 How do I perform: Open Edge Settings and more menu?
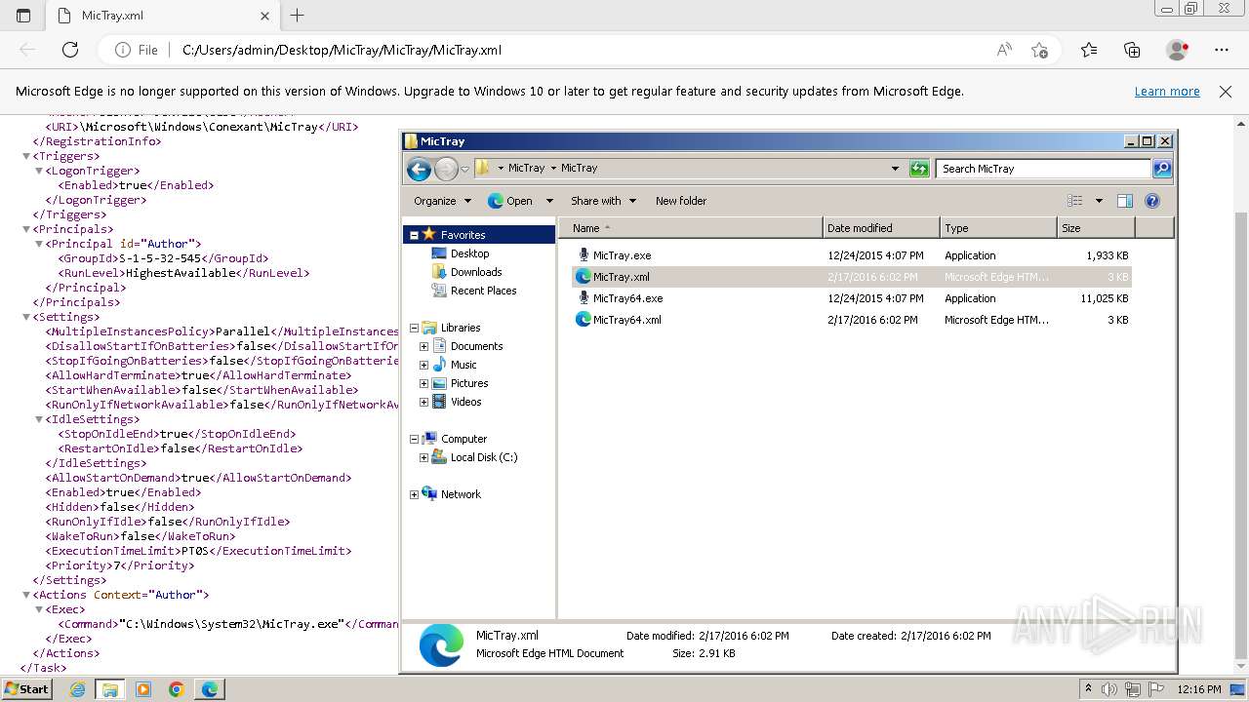pos(1222,50)
